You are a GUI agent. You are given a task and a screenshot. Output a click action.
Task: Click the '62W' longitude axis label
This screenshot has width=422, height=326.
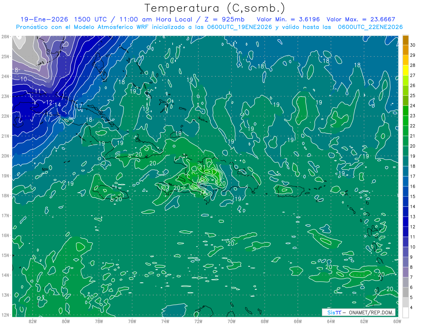coord(364,321)
